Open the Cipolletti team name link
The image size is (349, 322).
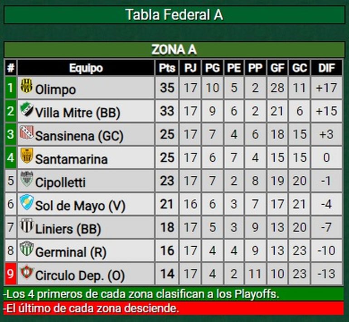pos(60,183)
